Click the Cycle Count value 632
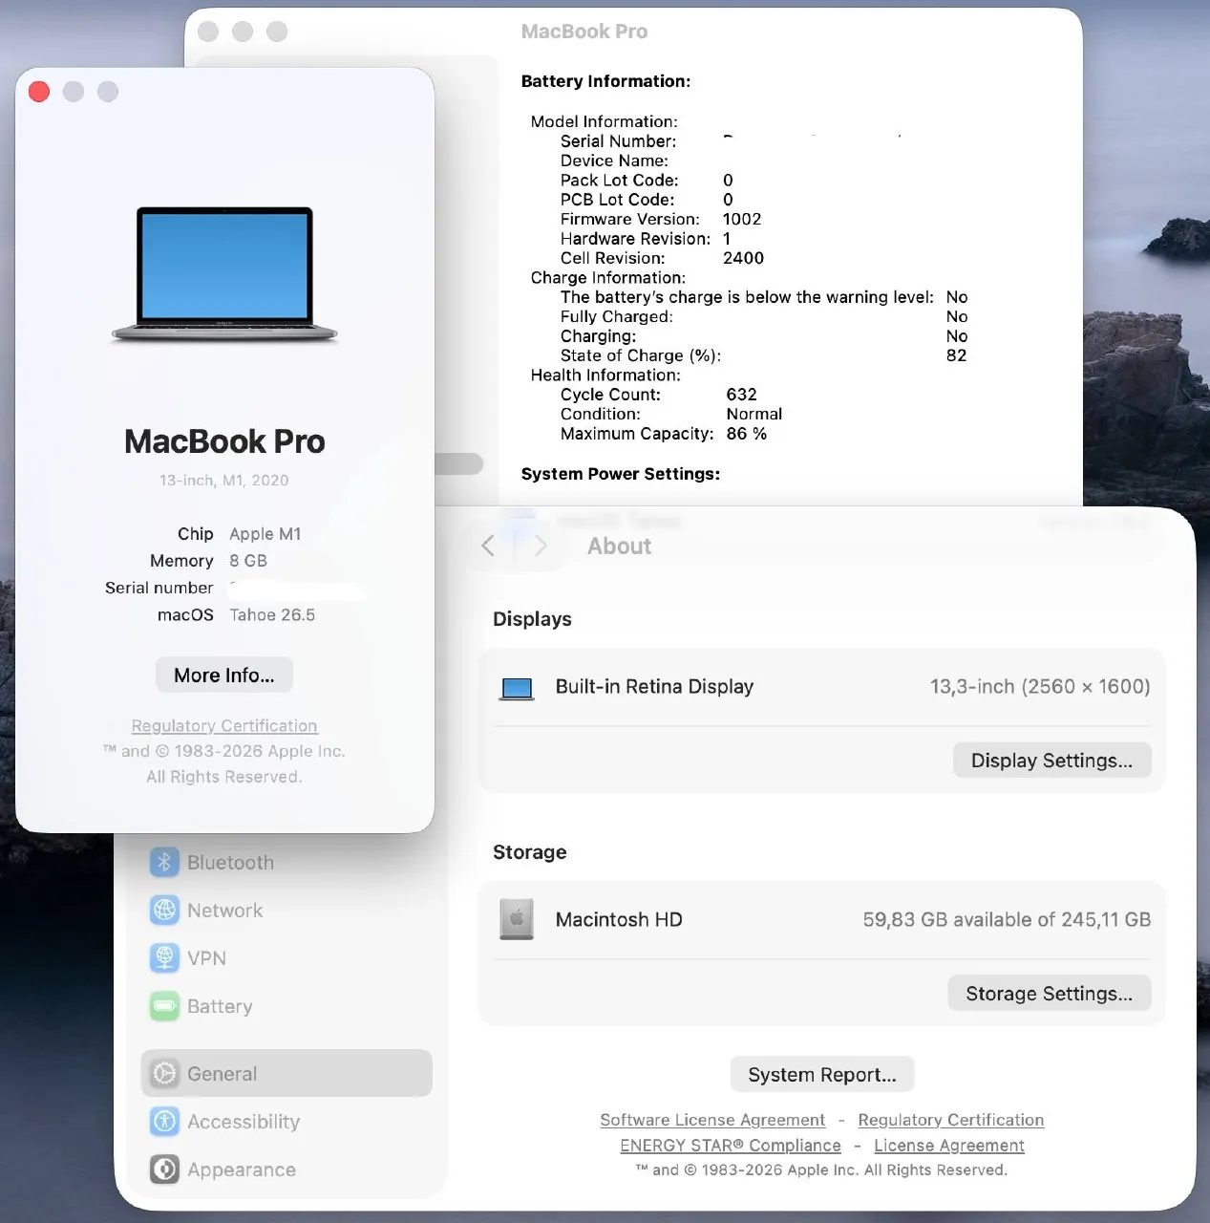1210x1223 pixels. (741, 395)
